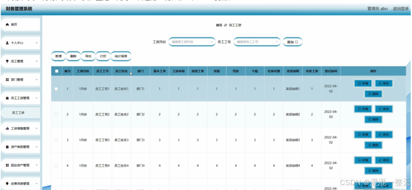The height and width of the screenshot is (190, 412).
Task: Click 删除 for row 4
Action: click(373, 170)
